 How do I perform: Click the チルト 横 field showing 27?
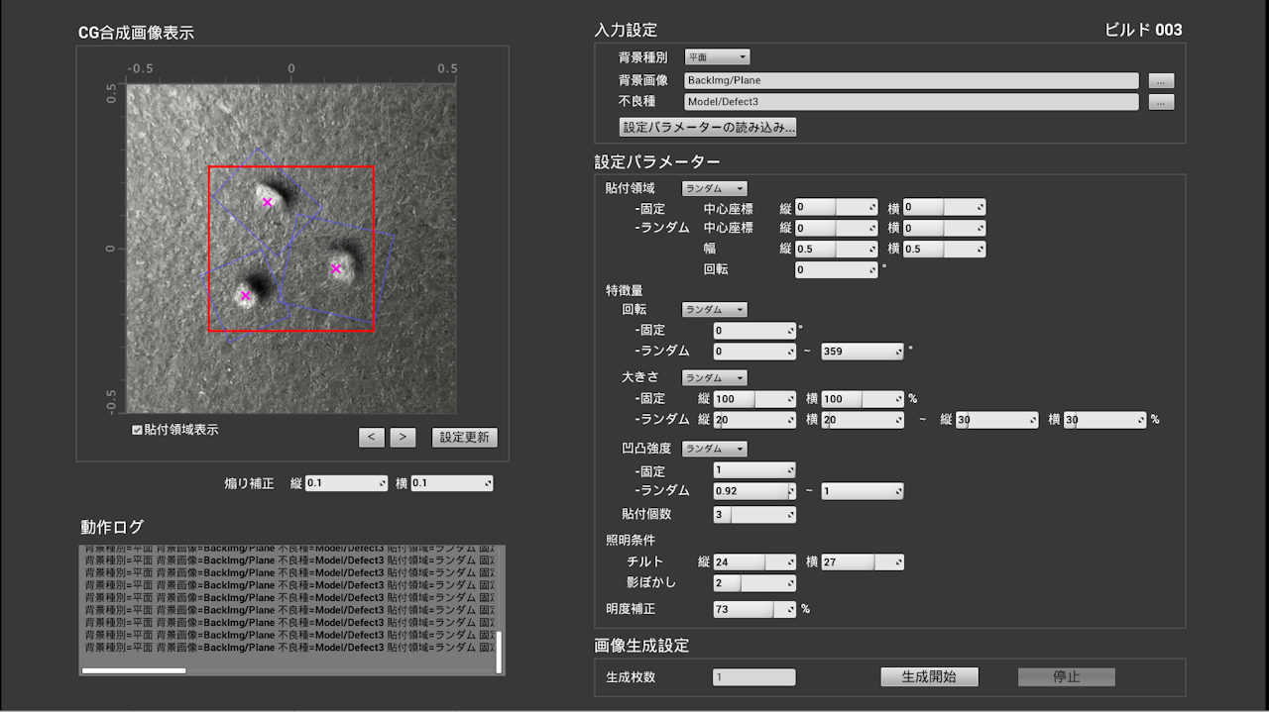863,561
